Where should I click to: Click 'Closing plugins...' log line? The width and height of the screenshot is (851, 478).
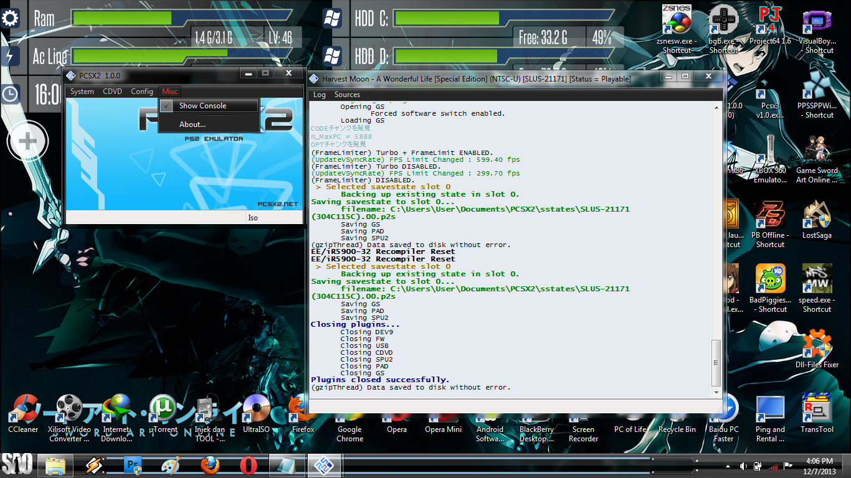click(355, 324)
